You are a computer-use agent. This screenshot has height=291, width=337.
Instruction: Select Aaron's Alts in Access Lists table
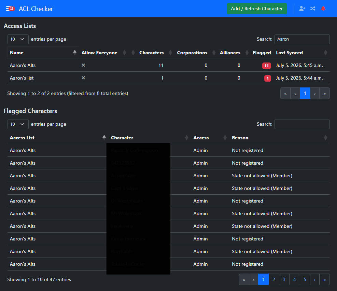pos(23,65)
